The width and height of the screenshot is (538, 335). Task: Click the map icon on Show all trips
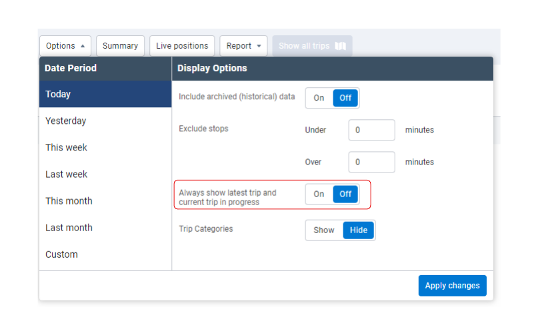click(x=341, y=46)
